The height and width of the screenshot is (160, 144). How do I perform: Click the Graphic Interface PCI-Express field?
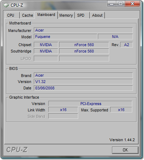[x=90, y=104]
